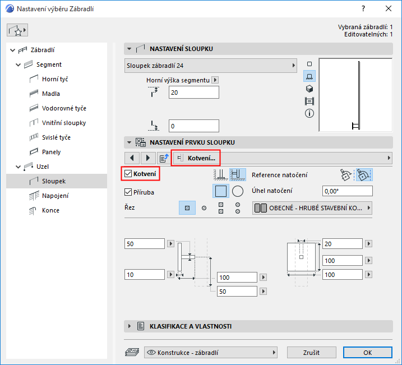Click the help question mark
Screen dimensions: 402x365
(x=363, y=9)
